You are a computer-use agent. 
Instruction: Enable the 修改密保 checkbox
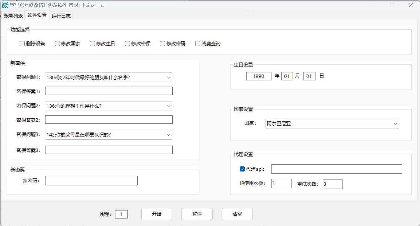tap(128, 44)
